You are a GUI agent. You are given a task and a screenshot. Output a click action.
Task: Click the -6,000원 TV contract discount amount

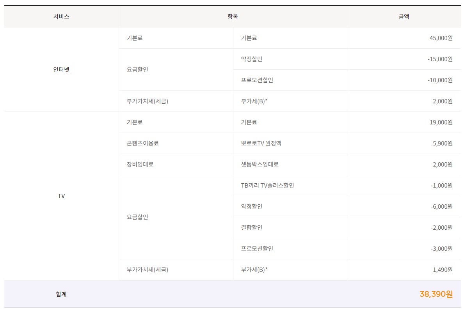coord(441,207)
